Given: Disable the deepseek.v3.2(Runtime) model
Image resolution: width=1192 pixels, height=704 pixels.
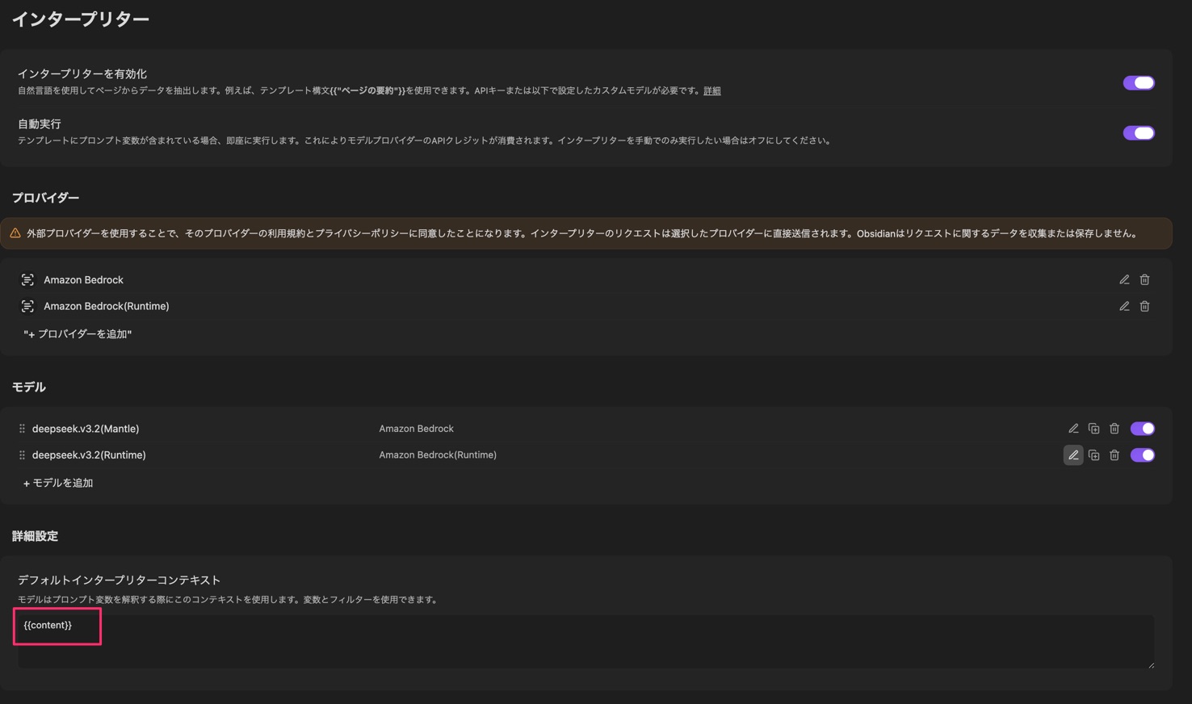Looking at the screenshot, I should click(x=1143, y=455).
